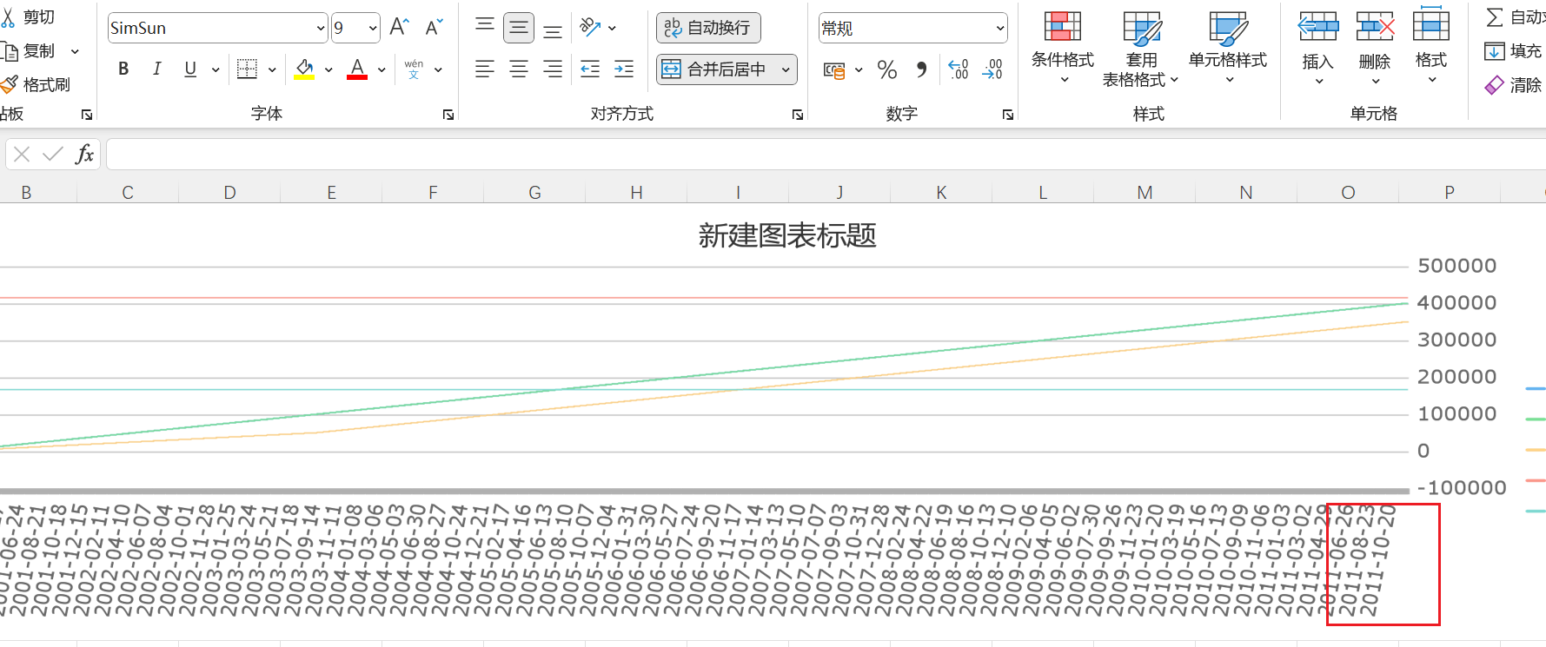Toggle Underline formatting
Image resolution: width=1546 pixels, height=647 pixels.
[190, 69]
